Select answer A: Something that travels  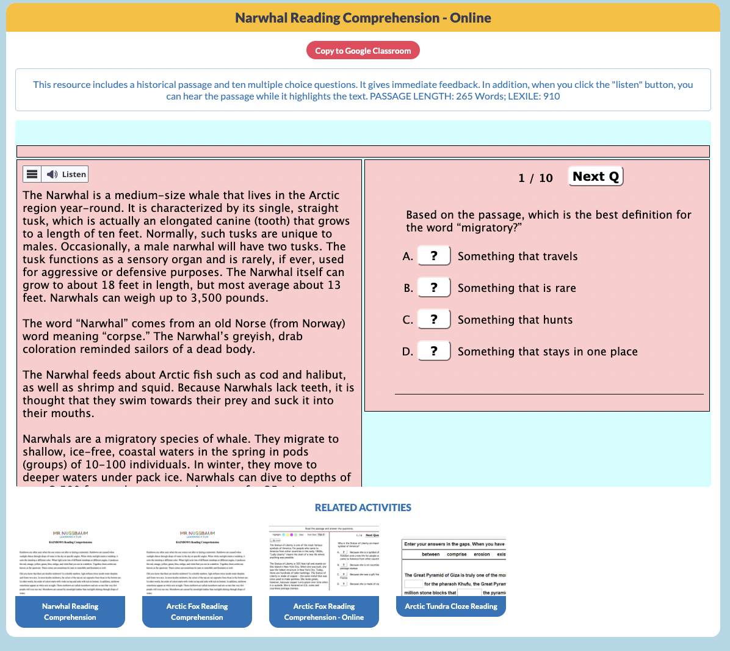tap(434, 256)
